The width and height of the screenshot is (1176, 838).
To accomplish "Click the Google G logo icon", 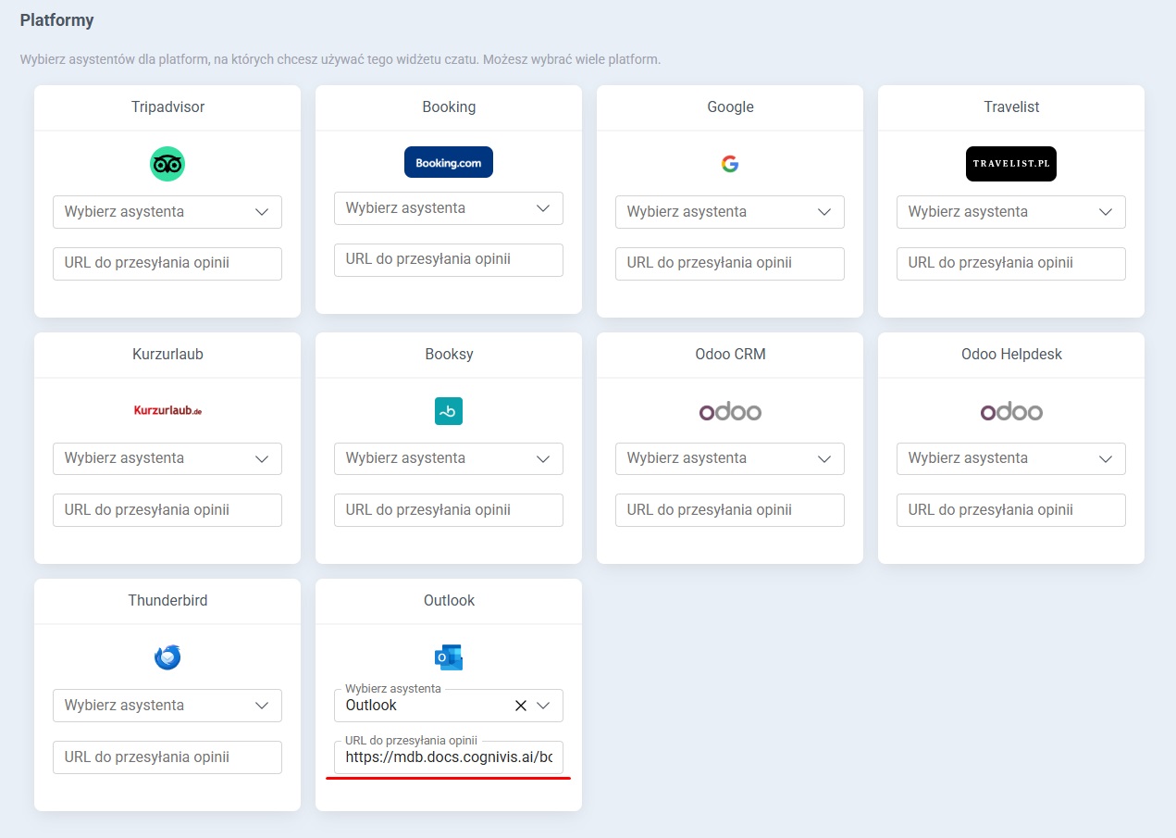I will [729, 164].
